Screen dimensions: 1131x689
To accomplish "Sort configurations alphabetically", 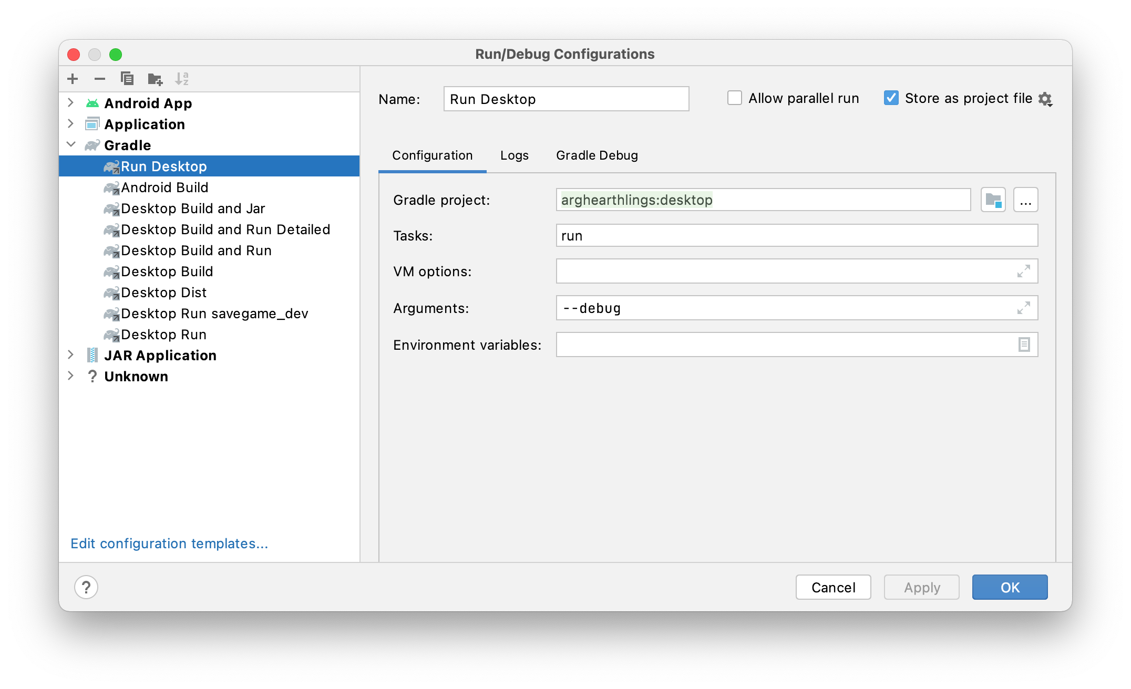I will tap(182, 79).
